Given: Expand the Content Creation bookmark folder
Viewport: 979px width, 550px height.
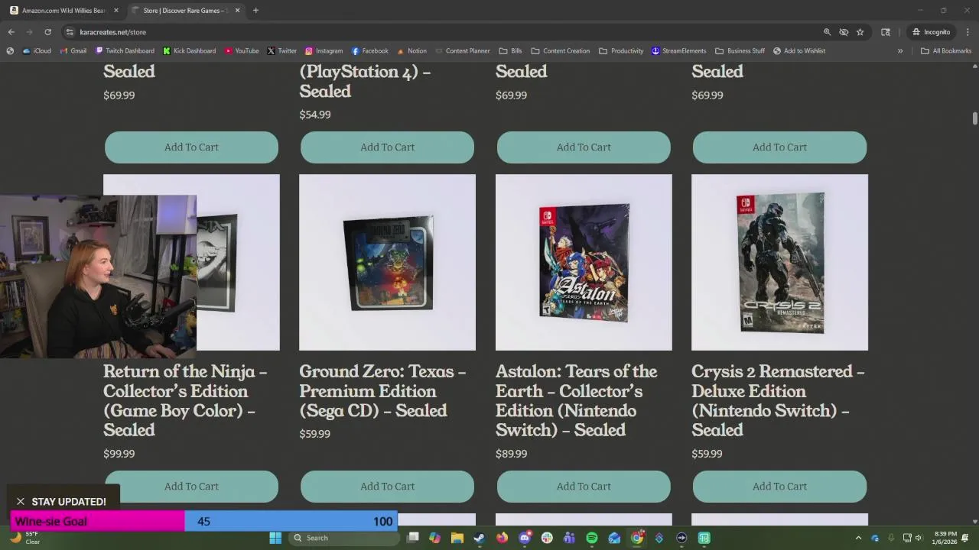Looking at the screenshot, I should (560, 51).
